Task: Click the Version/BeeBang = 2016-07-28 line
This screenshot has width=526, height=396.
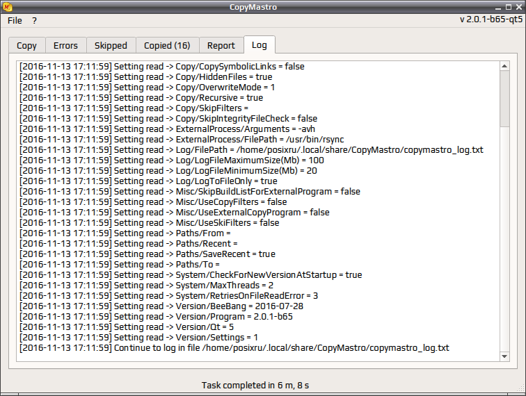Action: (161, 305)
